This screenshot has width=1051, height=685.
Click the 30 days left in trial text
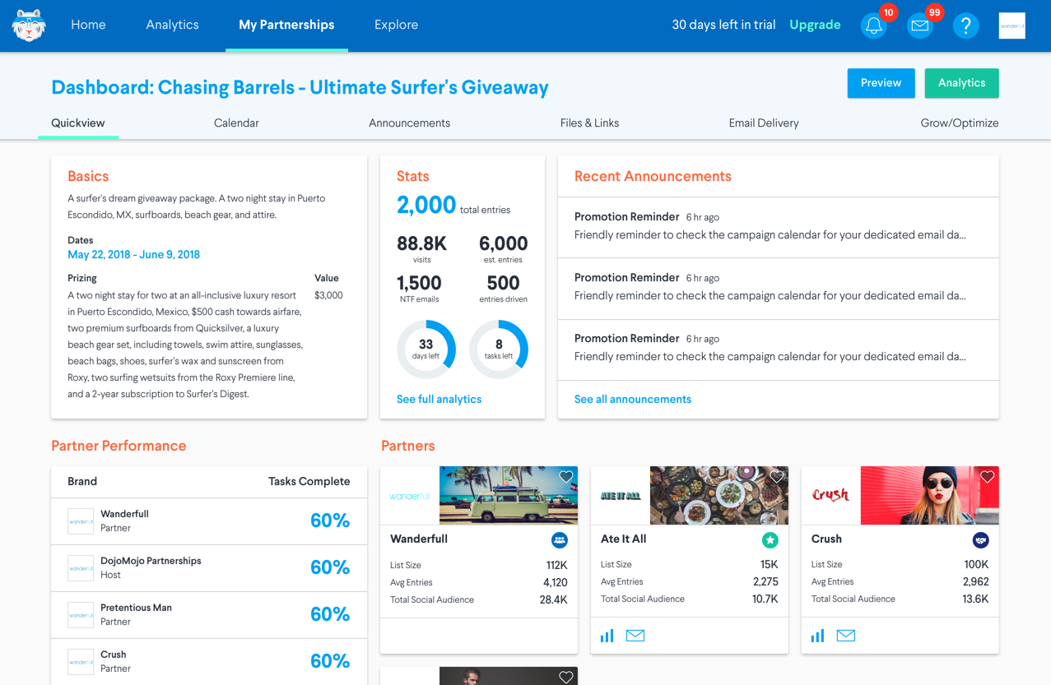click(x=723, y=25)
